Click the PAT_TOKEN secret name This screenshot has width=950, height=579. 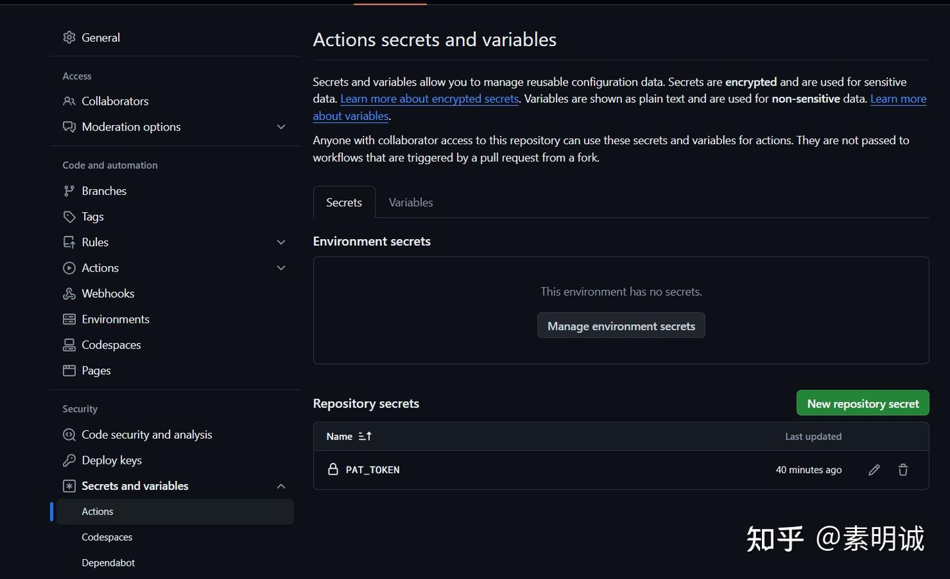[373, 470]
